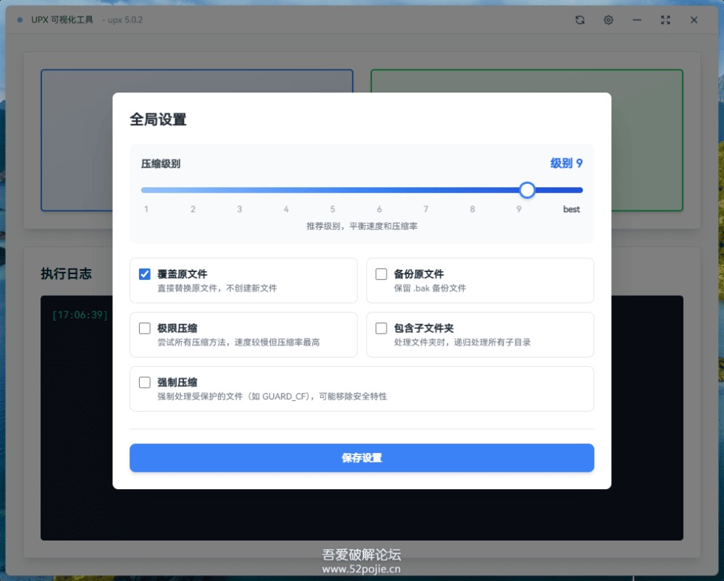Enable the 备份原文件 checkbox
The width and height of the screenshot is (724, 581).
coord(381,274)
